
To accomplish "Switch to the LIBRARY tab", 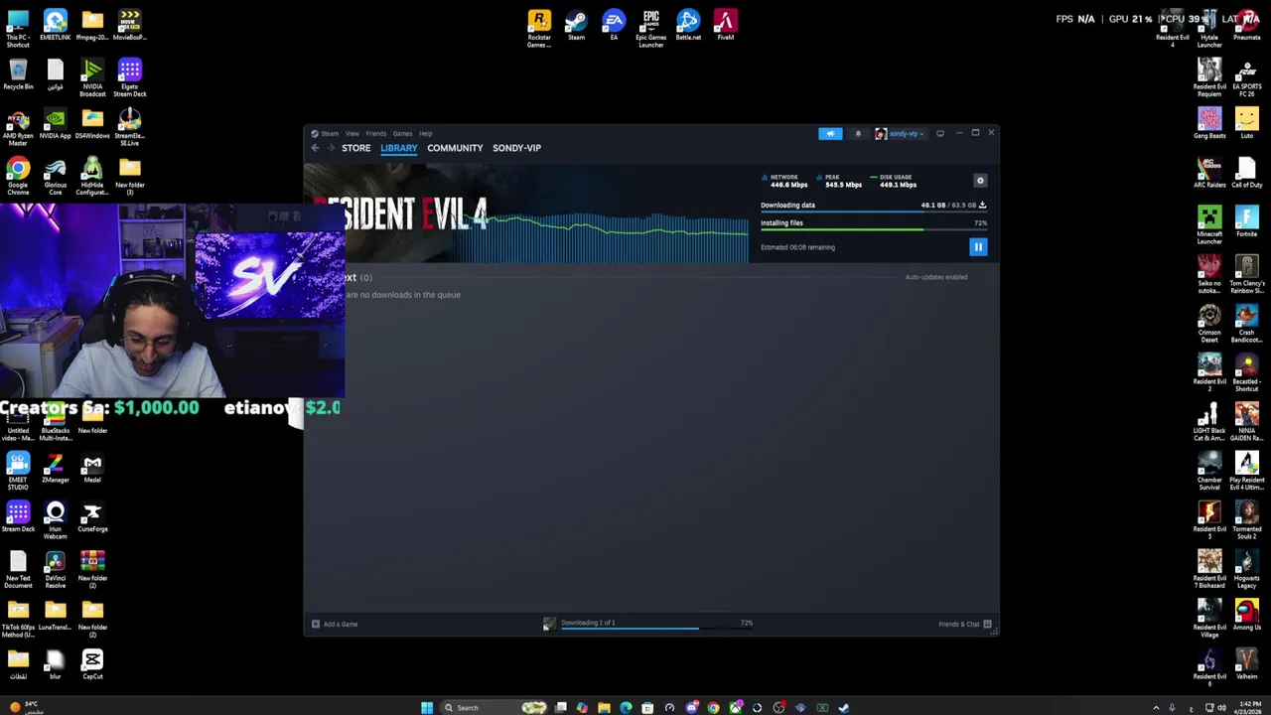I will [x=399, y=148].
